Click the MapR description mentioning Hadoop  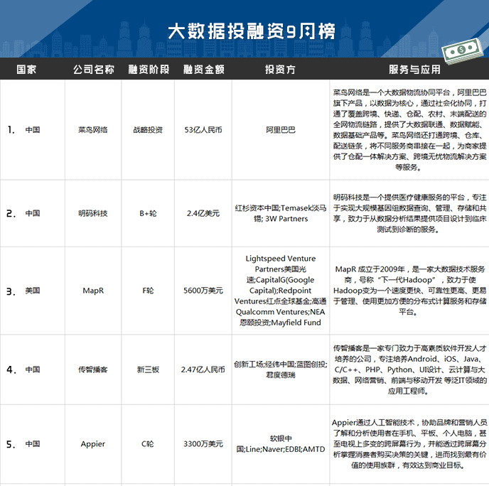pos(409,290)
